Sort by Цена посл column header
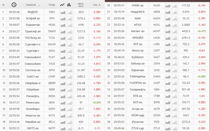Image resolution: width=210 pixels, height=131 pixels. [x=81, y=5]
